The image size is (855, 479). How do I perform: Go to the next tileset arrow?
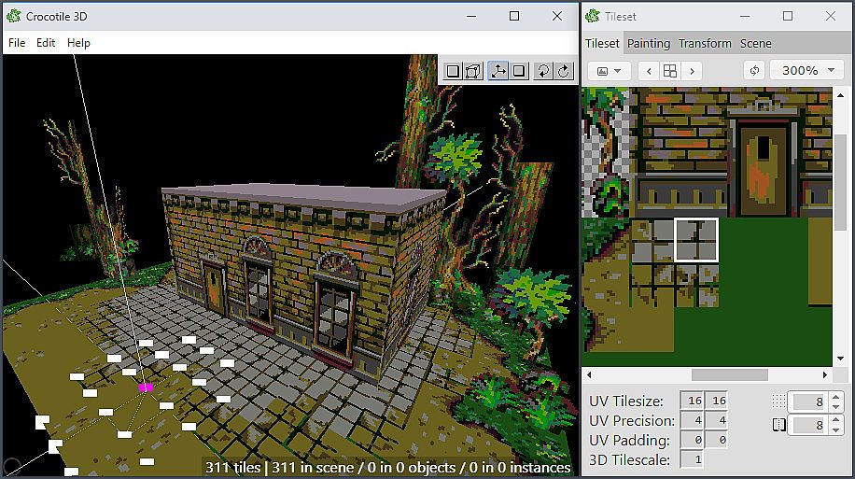692,71
